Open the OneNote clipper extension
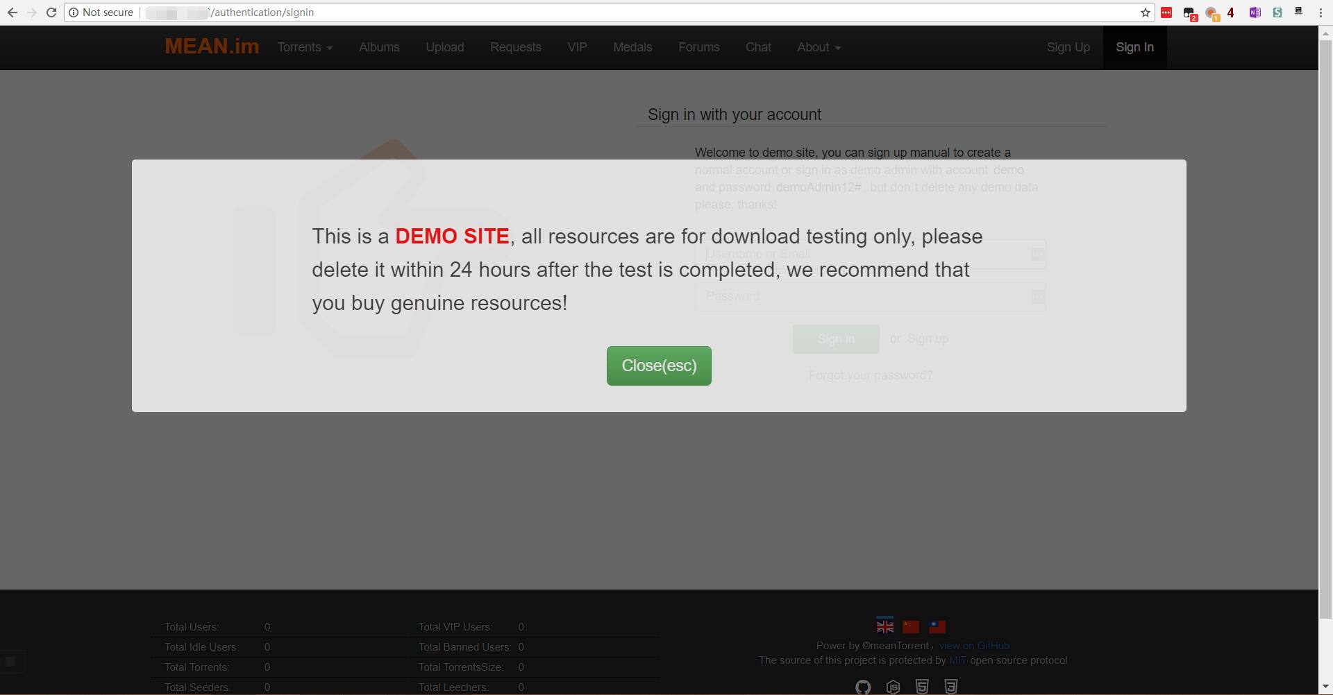 (x=1255, y=12)
